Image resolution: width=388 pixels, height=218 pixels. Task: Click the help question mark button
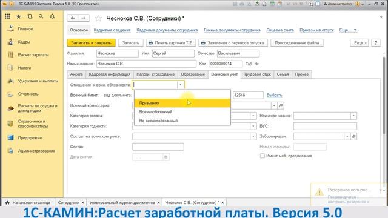[376, 43]
